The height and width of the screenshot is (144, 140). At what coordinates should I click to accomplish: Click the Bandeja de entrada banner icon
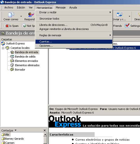click(x=3, y=33)
